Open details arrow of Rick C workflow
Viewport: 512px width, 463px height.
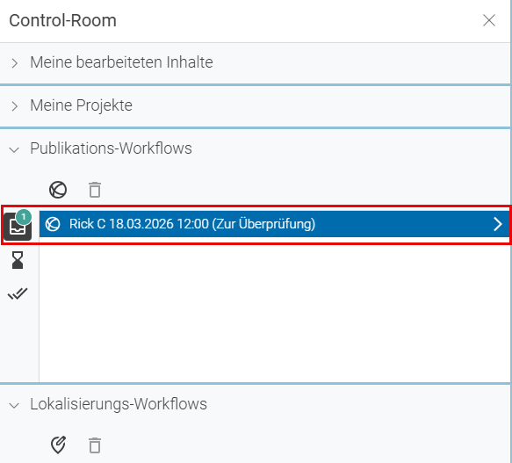click(497, 224)
